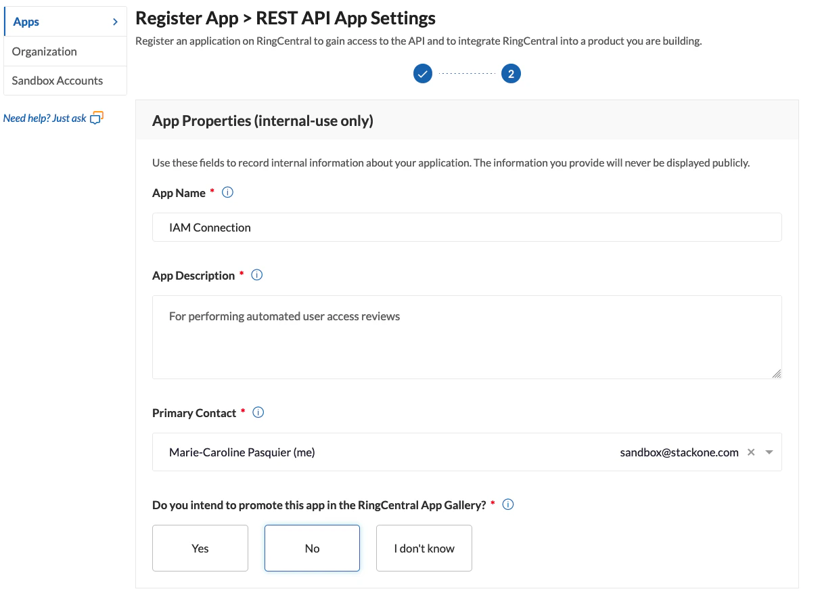Choose No for promoting in App Gallery

tap(312, 548)
